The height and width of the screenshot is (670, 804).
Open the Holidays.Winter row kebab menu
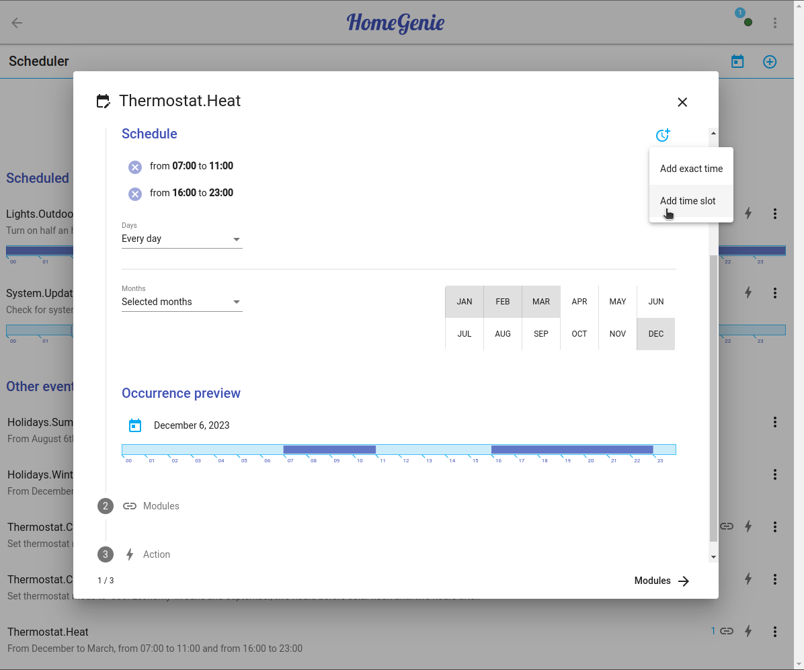pyautogui.click(x=775, y=474)
